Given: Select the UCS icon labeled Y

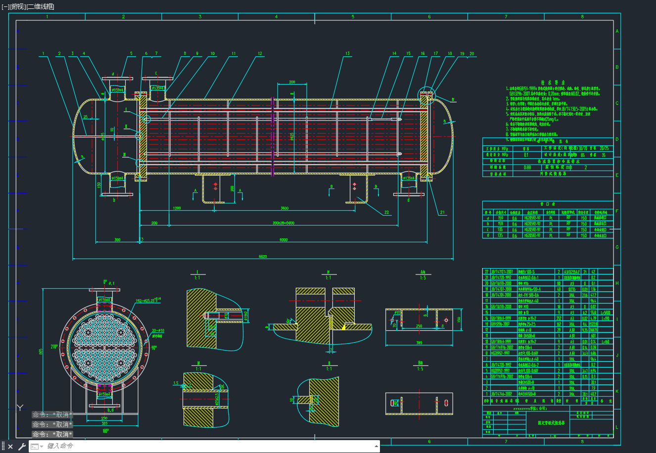Looking at the screenshot, I should 20,408.
